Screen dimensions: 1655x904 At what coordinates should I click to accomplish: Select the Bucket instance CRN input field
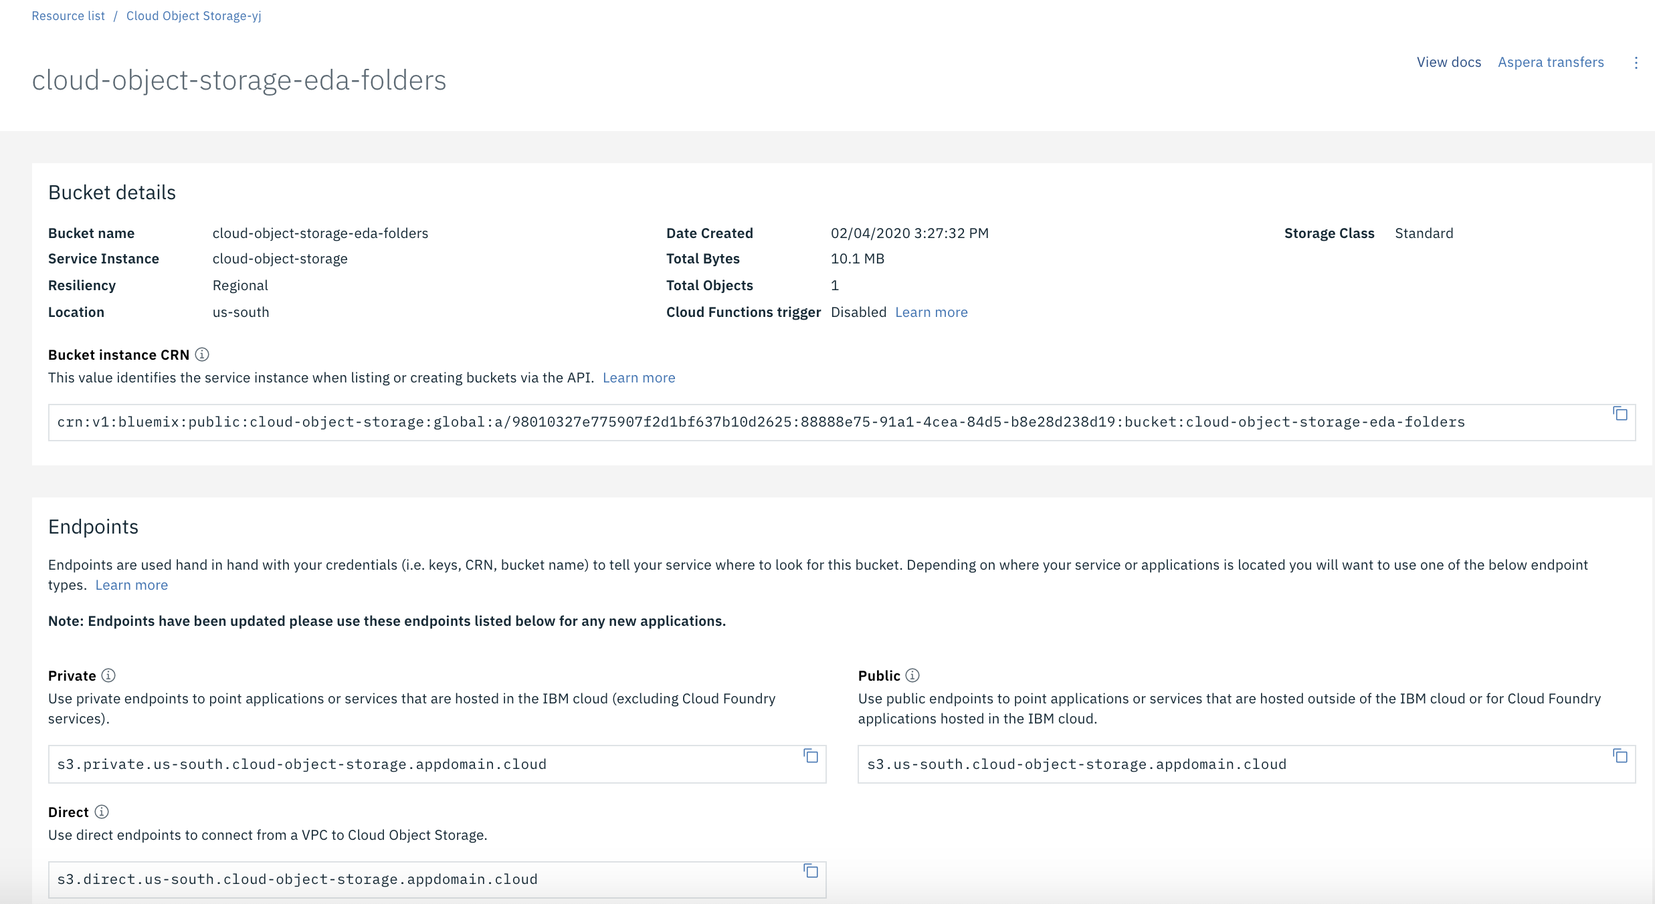click(826, 421)
